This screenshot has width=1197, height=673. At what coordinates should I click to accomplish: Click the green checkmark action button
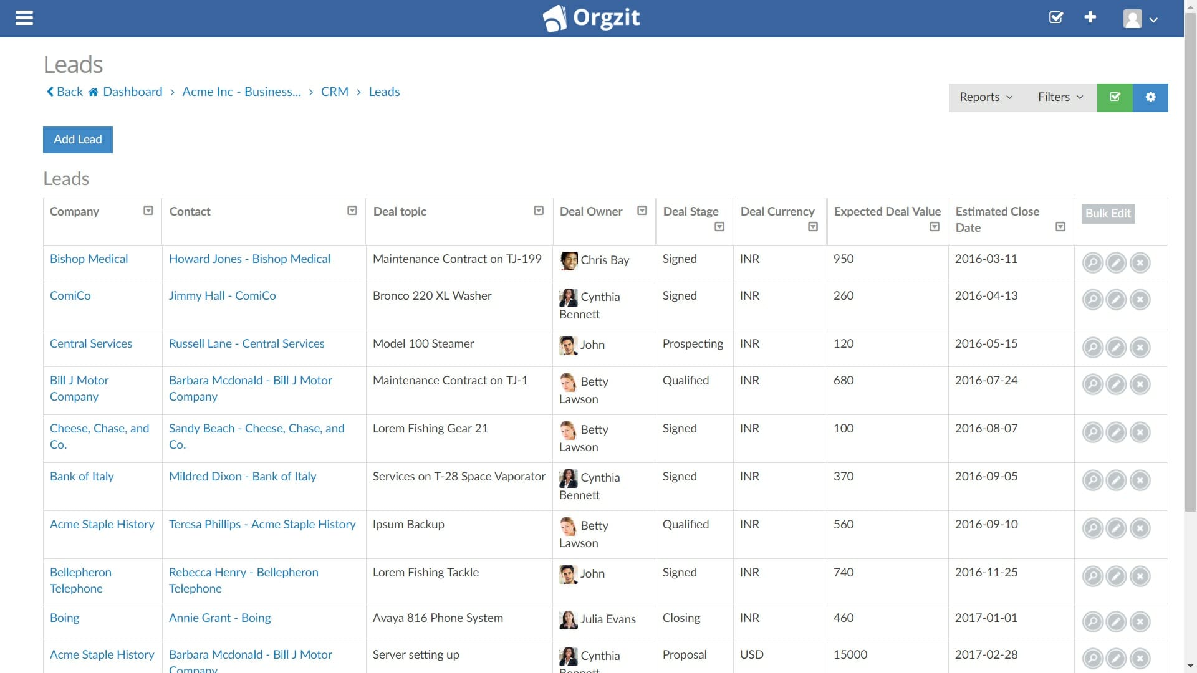(x=1115, y=97)
